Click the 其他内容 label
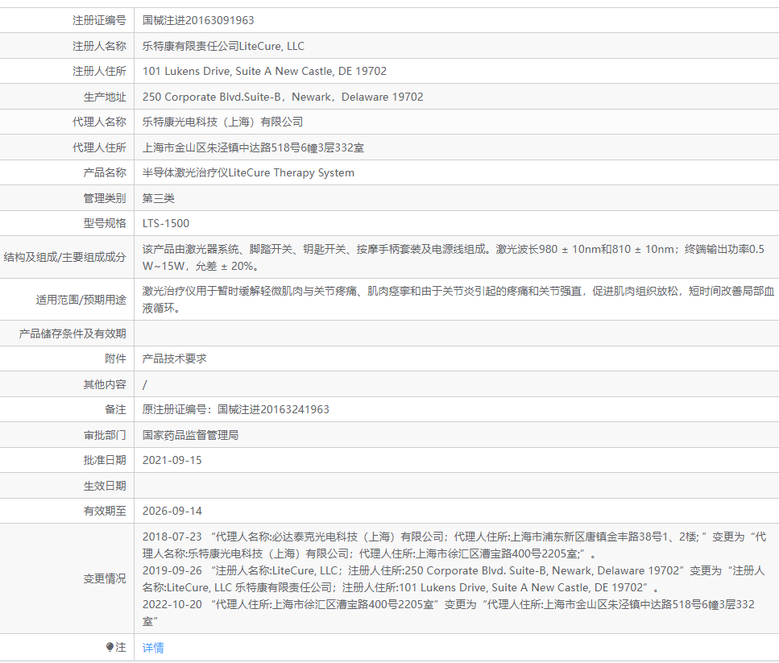 click(105, 384)
